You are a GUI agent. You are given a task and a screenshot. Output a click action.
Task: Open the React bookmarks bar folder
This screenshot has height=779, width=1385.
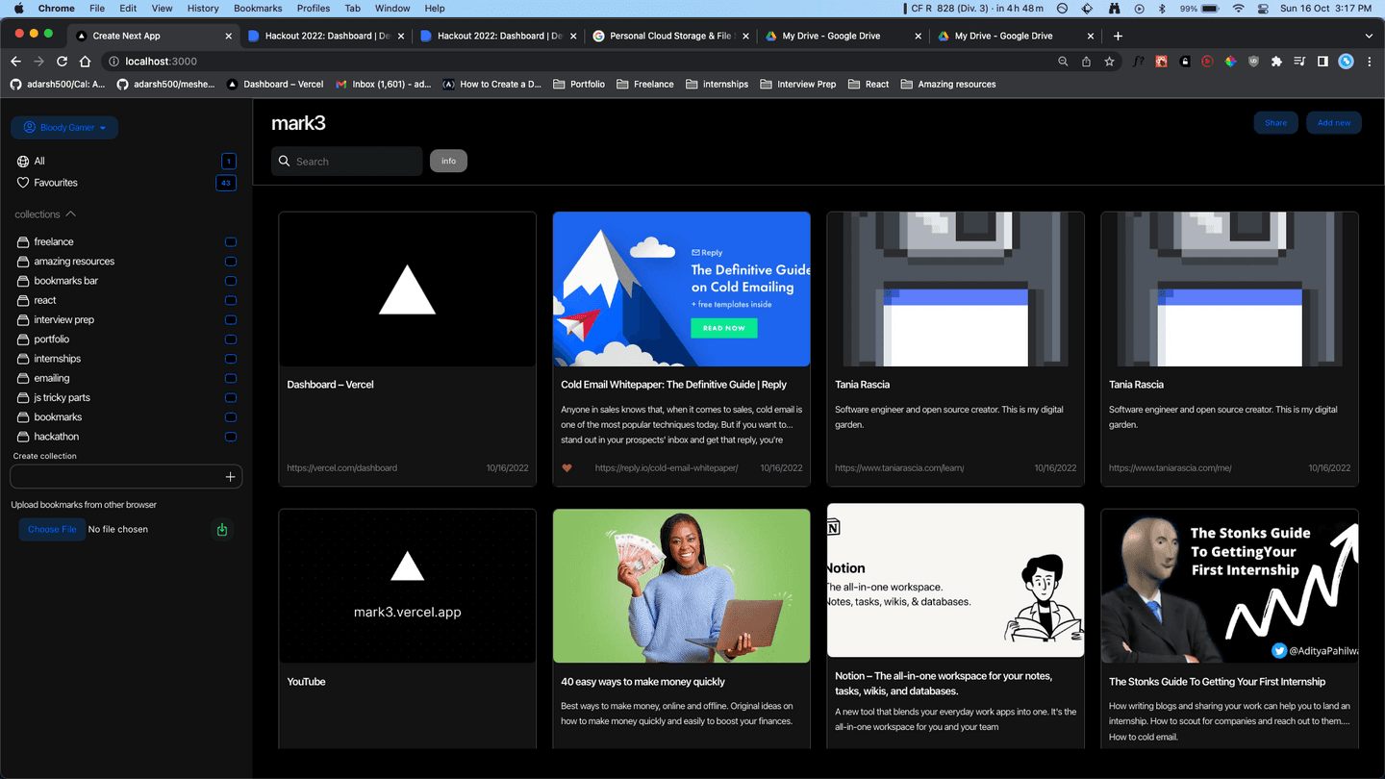(868, 84)
